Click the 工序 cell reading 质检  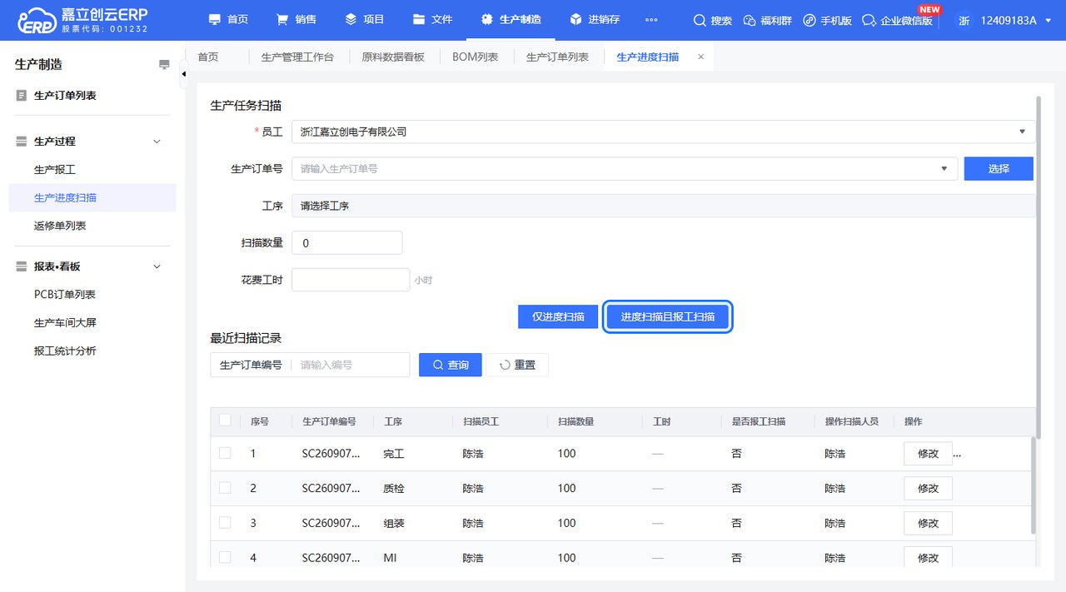click(394, 489)
